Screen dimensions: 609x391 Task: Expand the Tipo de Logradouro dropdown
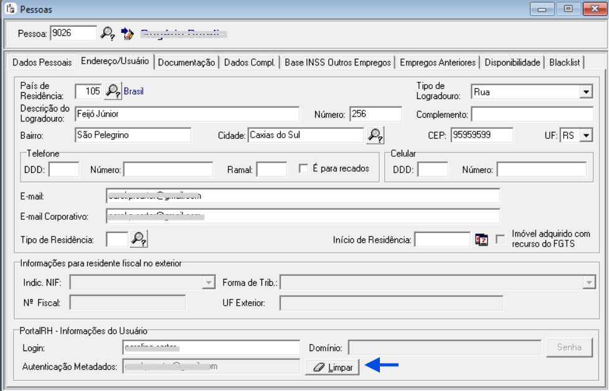pyautogui.click(x=585, y=92)
